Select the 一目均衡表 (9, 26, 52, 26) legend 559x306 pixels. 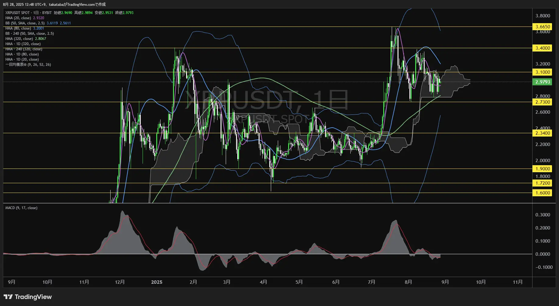28,65
